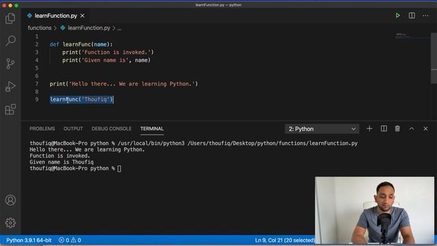Image resolution: width=437 pixels, height=246 pixels.
Task: Open the Explorer view in activity bar
Action: (10, 18)
